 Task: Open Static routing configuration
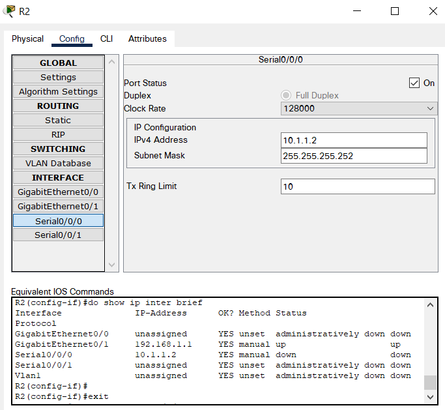click(58, 120)
